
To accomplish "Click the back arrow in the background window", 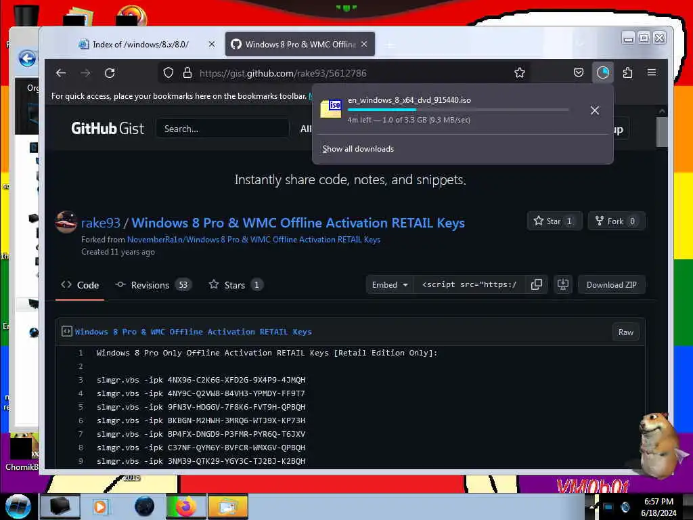I will 27,58.
